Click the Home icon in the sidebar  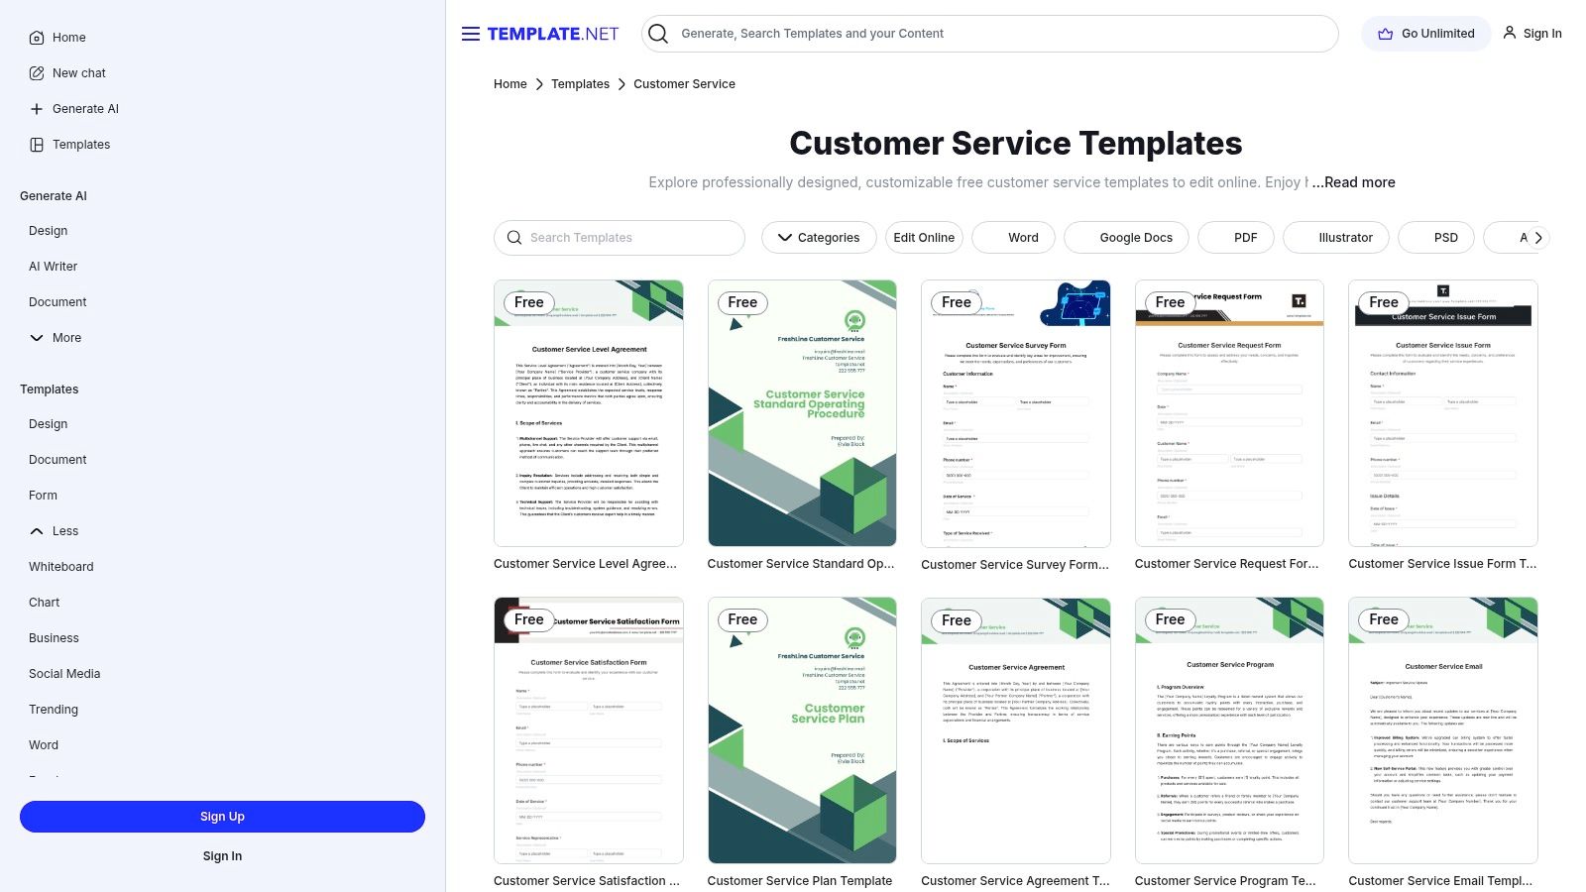[x=37, y=38]
